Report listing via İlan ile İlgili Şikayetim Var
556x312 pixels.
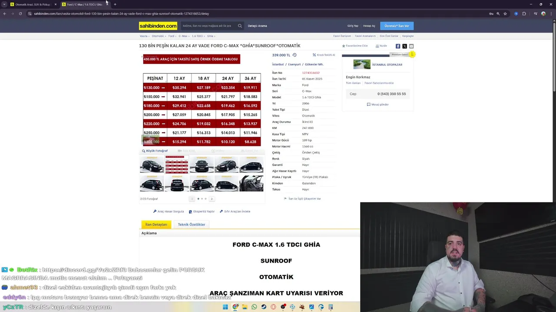302,198
